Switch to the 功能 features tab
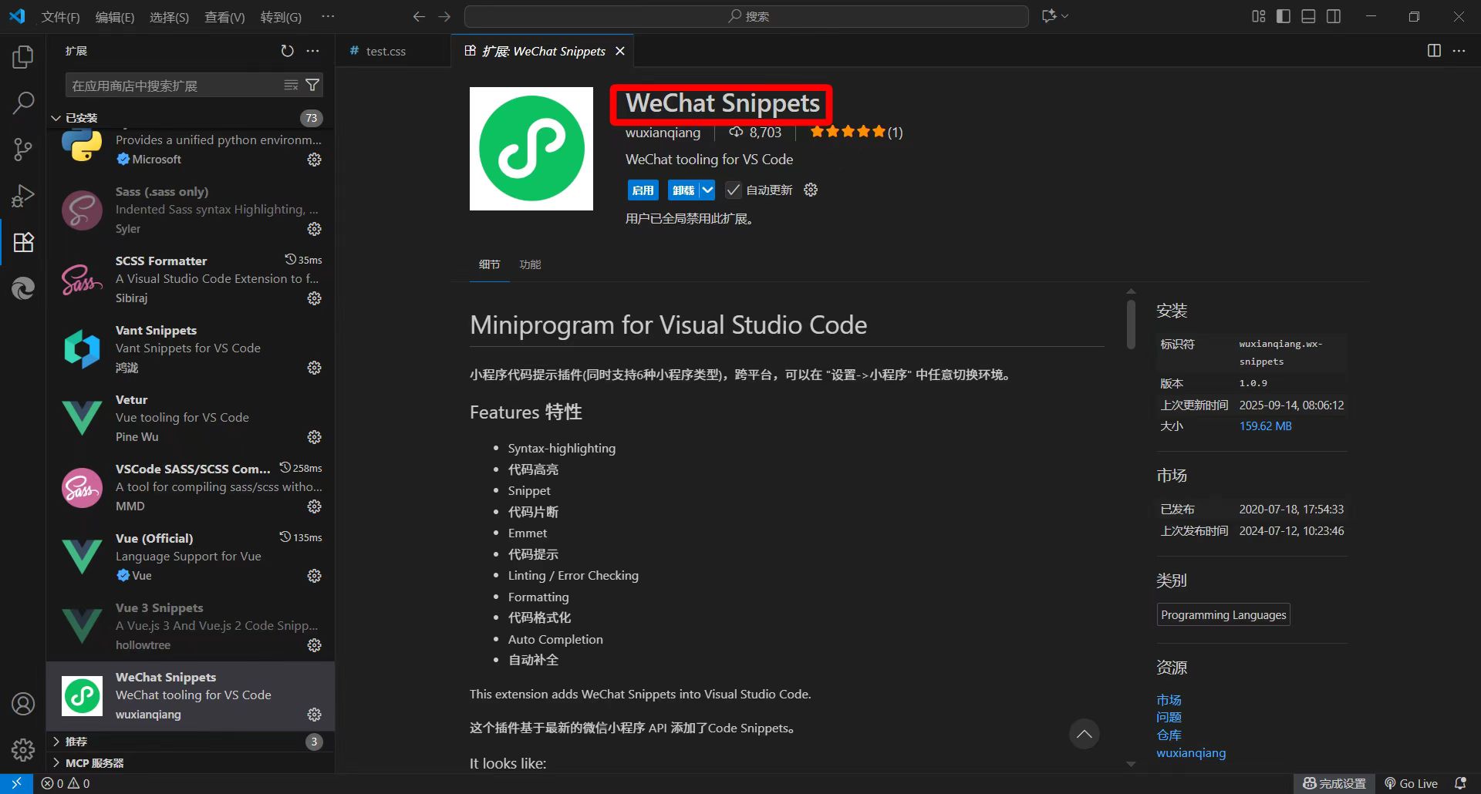Viewport: 1481px width, 794px height. [530, 264]
